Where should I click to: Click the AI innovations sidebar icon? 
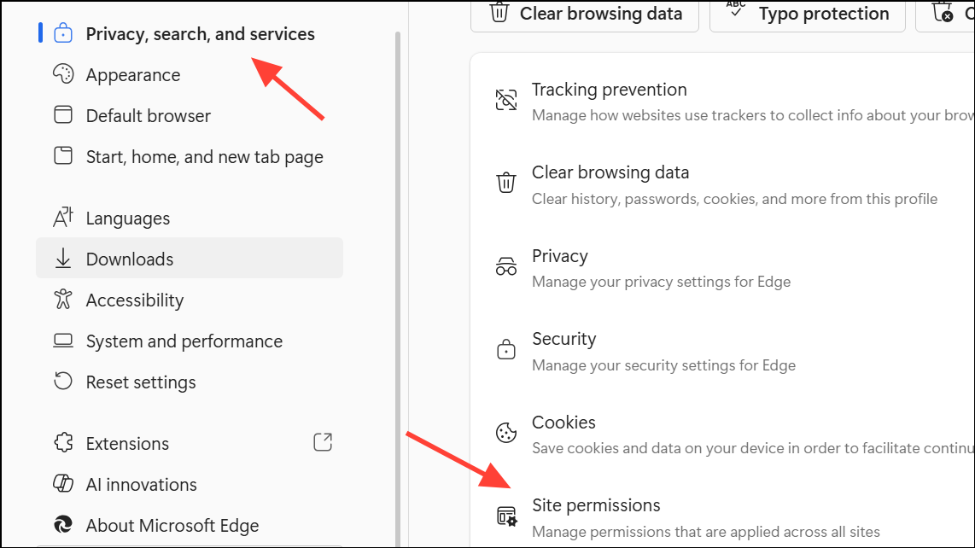click(x=63, y=483)
